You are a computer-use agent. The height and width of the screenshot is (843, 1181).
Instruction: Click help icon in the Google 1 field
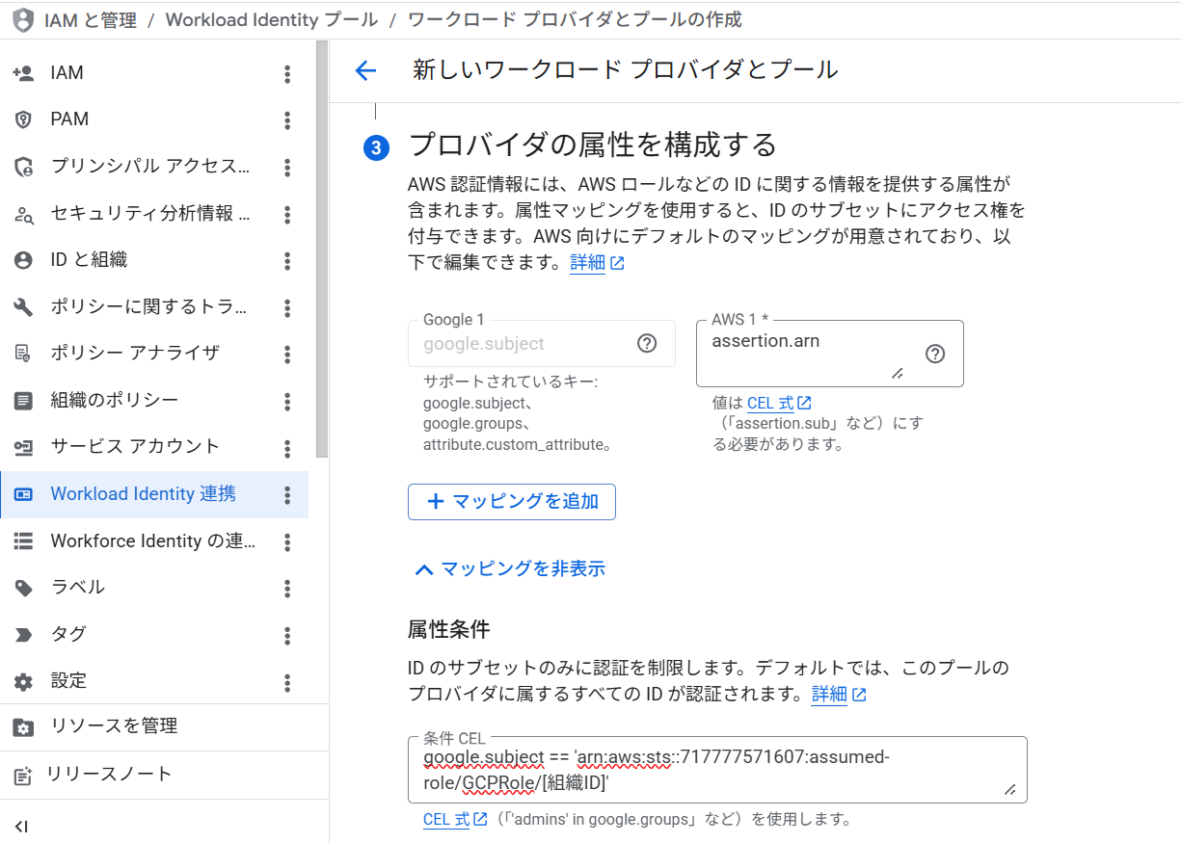[x=647, y=344]
